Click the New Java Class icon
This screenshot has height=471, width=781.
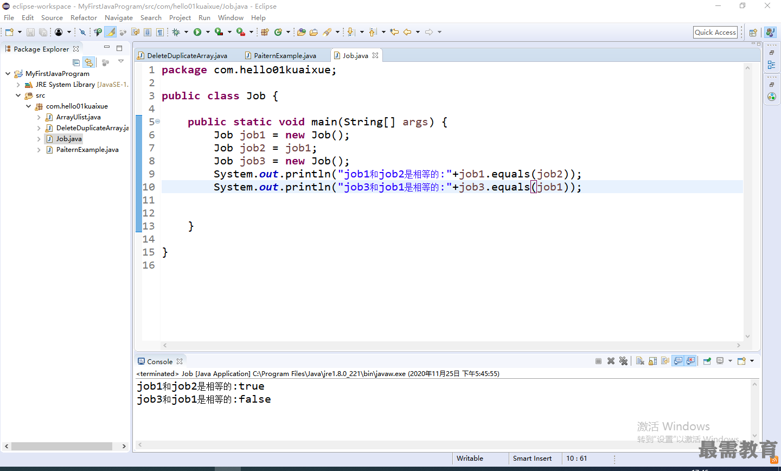(x=278, y=32)
